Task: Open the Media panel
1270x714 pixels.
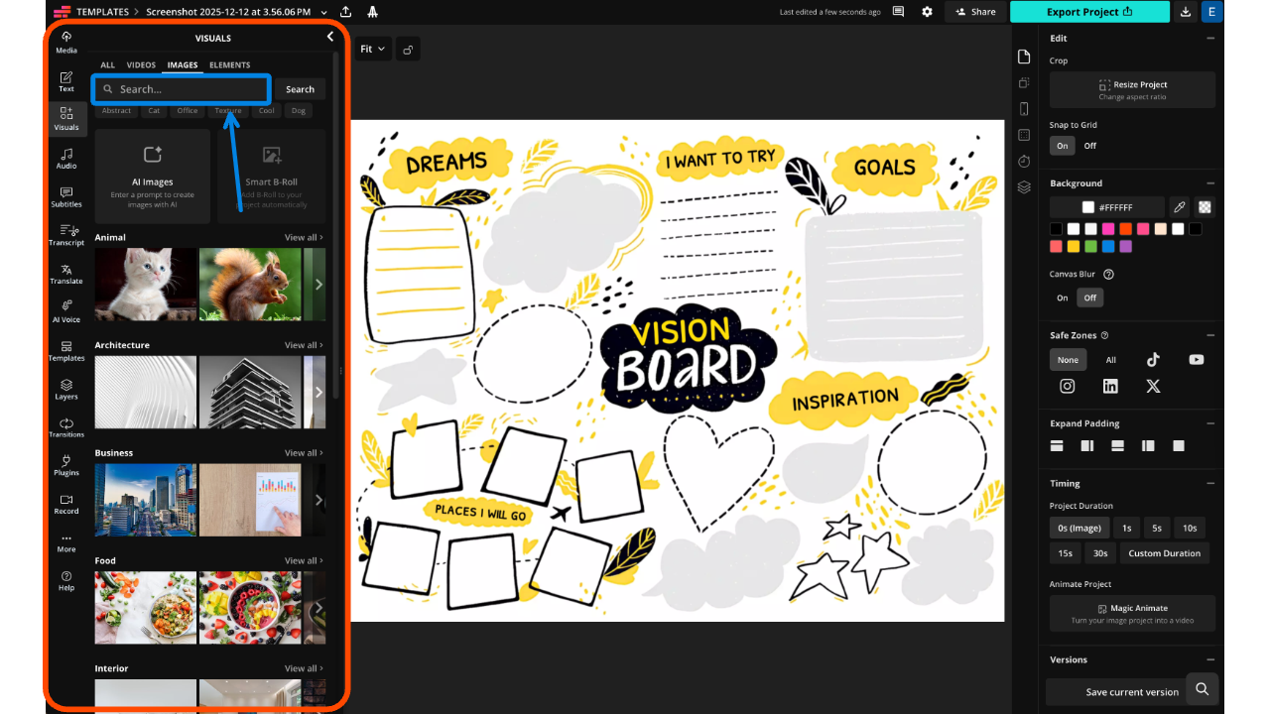Action: click(x=65, y=42)
